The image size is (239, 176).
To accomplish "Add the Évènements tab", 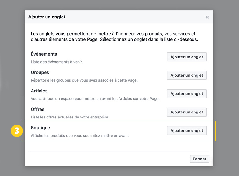I will tap(187, 57).
